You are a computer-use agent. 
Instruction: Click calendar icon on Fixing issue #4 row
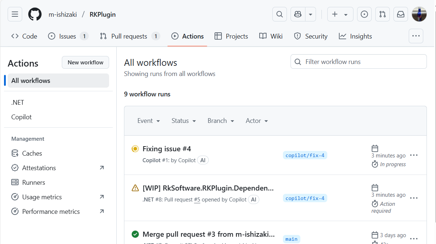[375, 148]
